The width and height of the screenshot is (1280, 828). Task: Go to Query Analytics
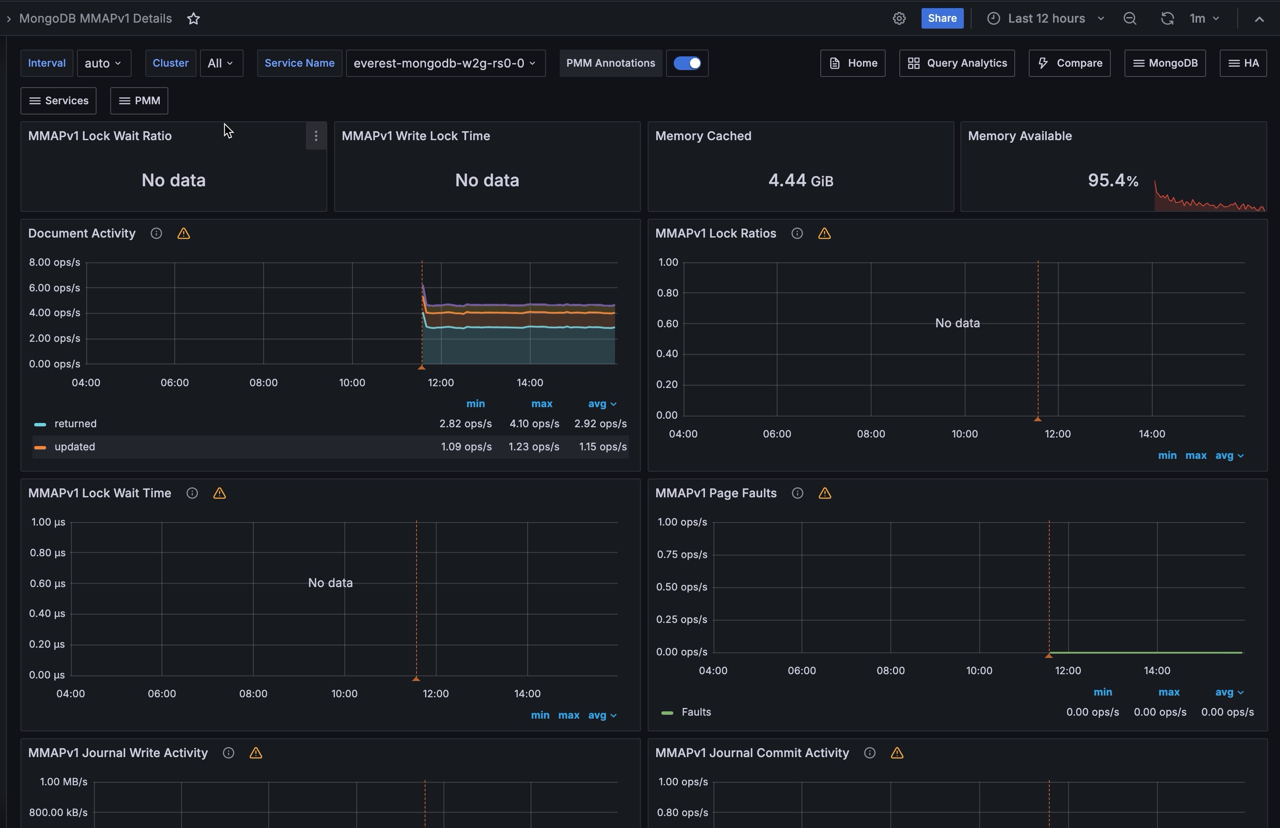pos(957,63)
